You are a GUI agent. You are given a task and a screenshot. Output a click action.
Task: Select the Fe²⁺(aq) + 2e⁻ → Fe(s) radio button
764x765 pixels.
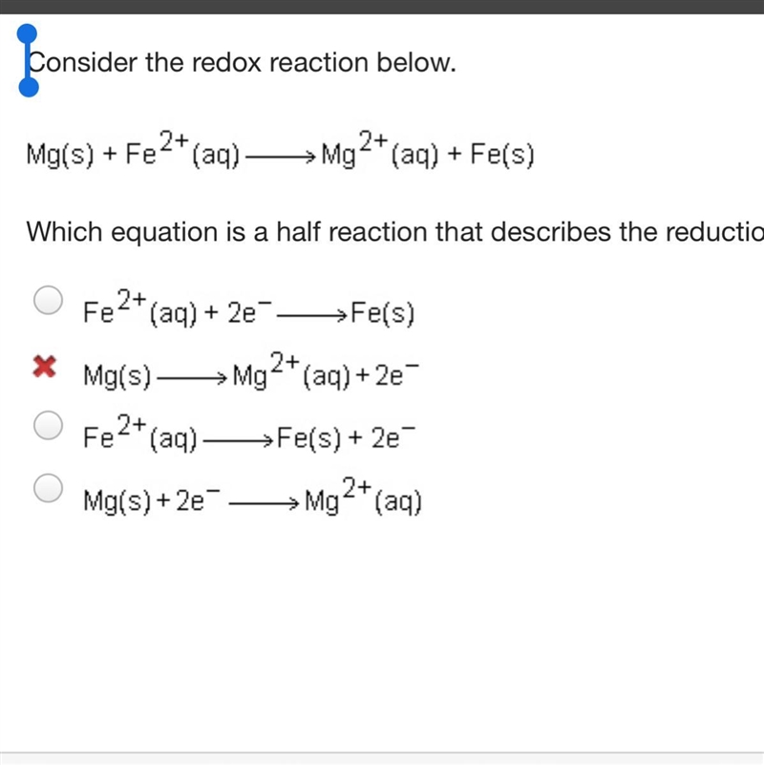(x=49, y=300)
